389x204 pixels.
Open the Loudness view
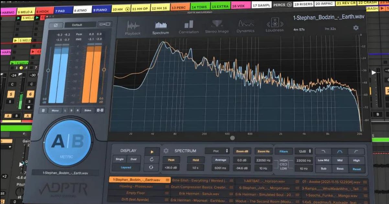pos(275,25)
